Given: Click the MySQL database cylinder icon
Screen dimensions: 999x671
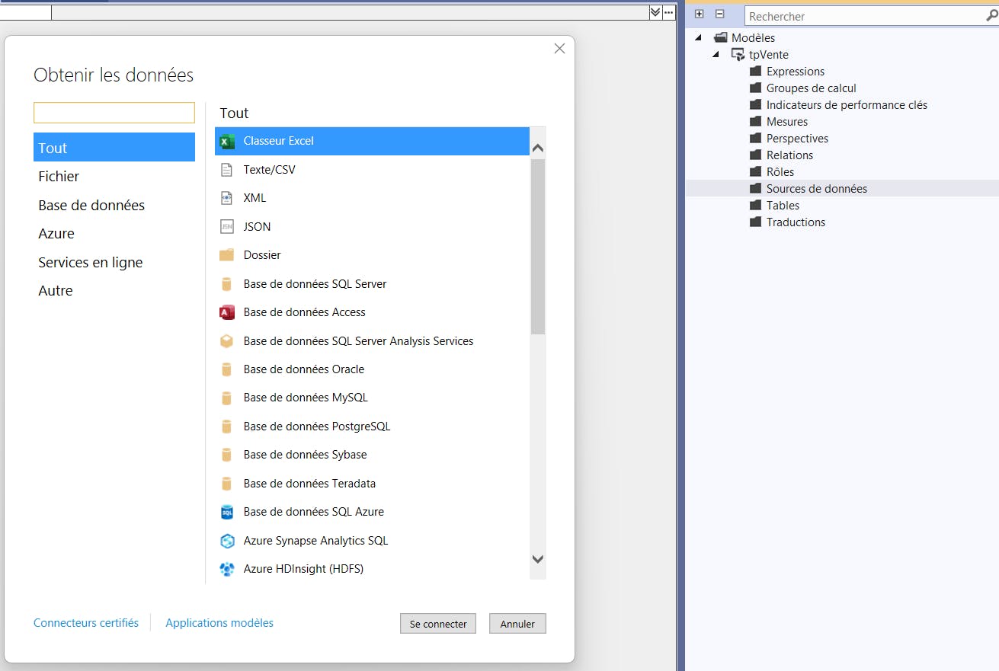Looking at the screenshot, I should click(x=226, y=398).
